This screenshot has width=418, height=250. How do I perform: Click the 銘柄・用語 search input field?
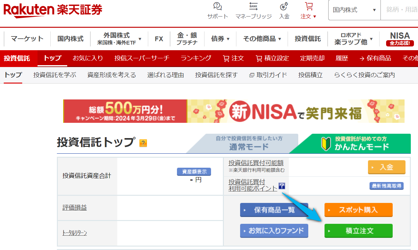(399, 10)
